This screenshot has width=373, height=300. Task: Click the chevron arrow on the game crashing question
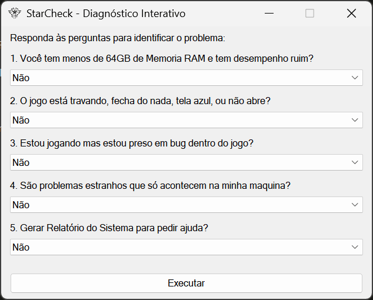[x=355, y=120]
